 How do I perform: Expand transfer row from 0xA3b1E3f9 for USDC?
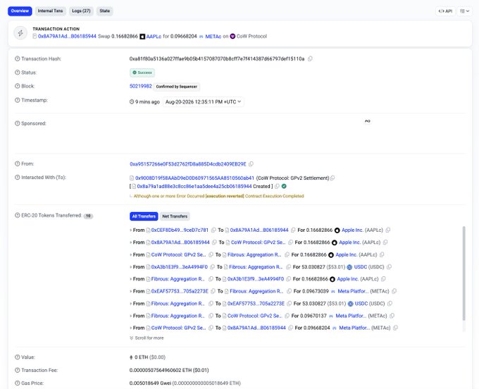tap(131, 267)
